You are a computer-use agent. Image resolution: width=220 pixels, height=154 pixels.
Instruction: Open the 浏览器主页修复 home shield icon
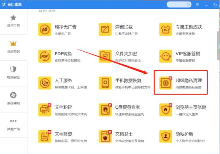[166, 110]
